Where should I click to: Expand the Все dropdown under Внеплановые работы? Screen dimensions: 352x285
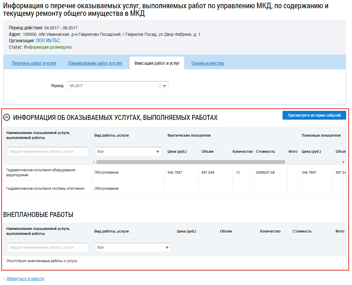click(x=132, y=247)
